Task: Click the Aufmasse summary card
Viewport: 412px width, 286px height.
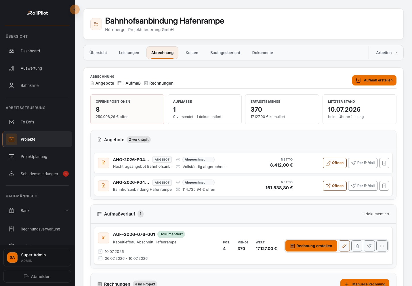Action: 205,109
